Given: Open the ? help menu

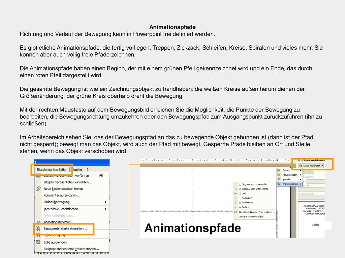Looking at the screenshot, I should [x=88, y=170].
